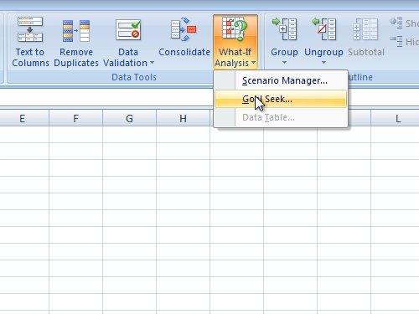Click the Text to Columns icon

(30, 29)
